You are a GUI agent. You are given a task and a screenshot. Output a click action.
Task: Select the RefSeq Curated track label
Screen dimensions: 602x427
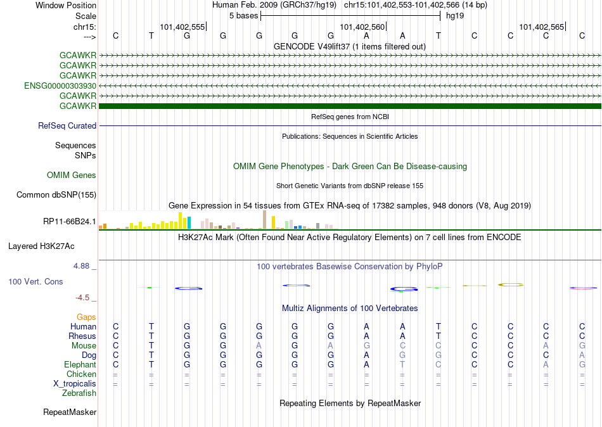pos(67,125)
